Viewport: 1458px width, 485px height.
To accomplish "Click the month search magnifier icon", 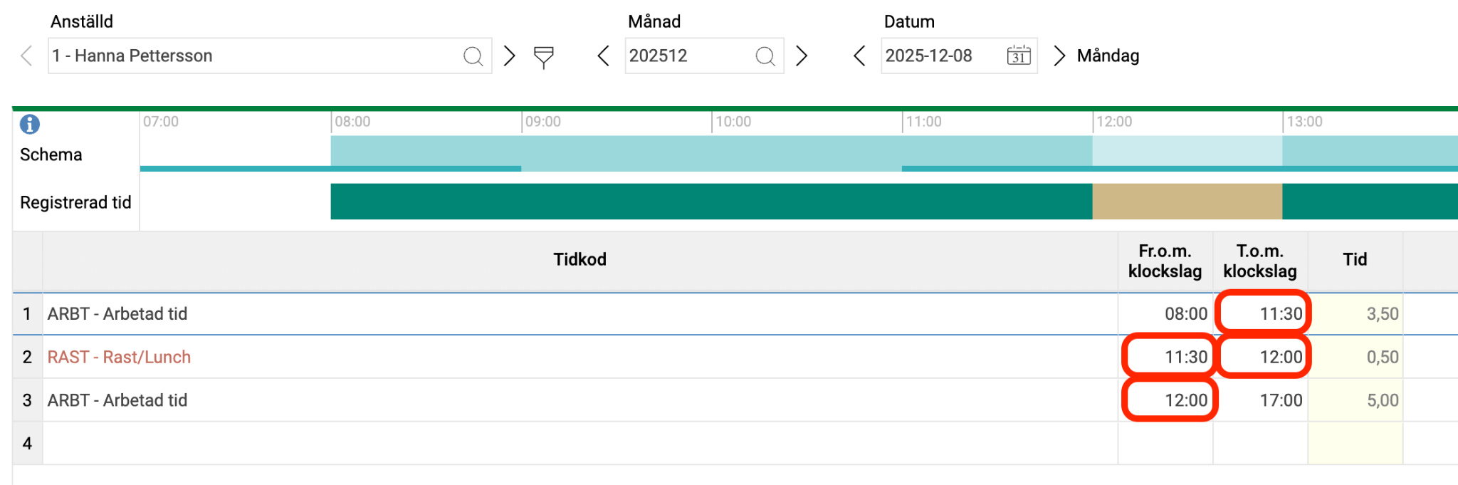I will click(765, 56).
